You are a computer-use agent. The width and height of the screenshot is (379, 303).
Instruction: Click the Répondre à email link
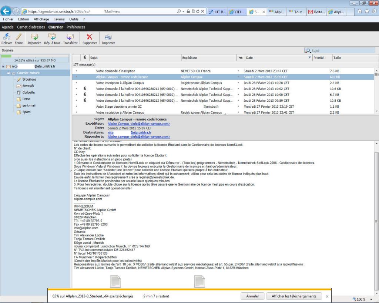[139, 137]
